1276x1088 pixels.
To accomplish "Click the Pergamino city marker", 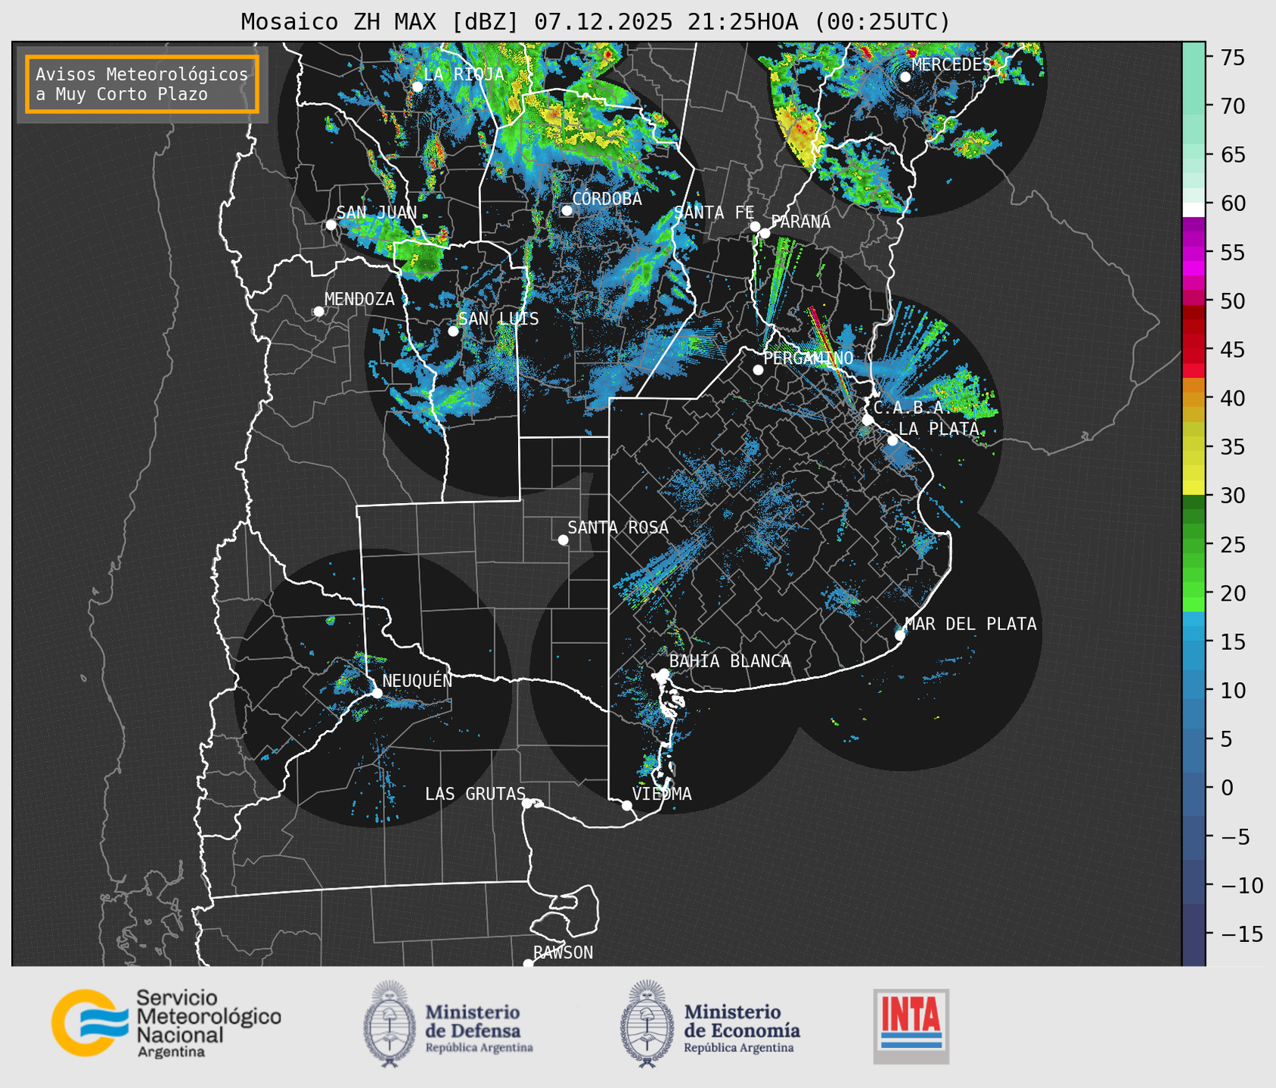I will tap(758, 370).
